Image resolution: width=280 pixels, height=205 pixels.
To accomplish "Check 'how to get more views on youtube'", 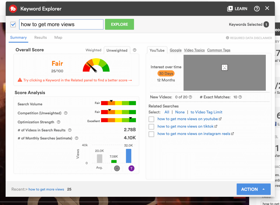I will click(151, 119).
